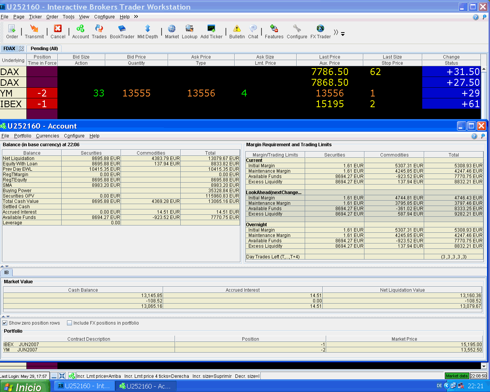This screenshot has width=490, height=392.
Task: Uncheck Show zero position rows
Action: coord(5,323)
